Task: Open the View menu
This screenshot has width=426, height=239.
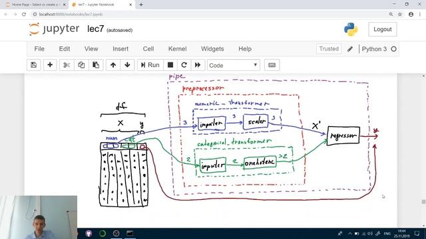Action: 91,48
